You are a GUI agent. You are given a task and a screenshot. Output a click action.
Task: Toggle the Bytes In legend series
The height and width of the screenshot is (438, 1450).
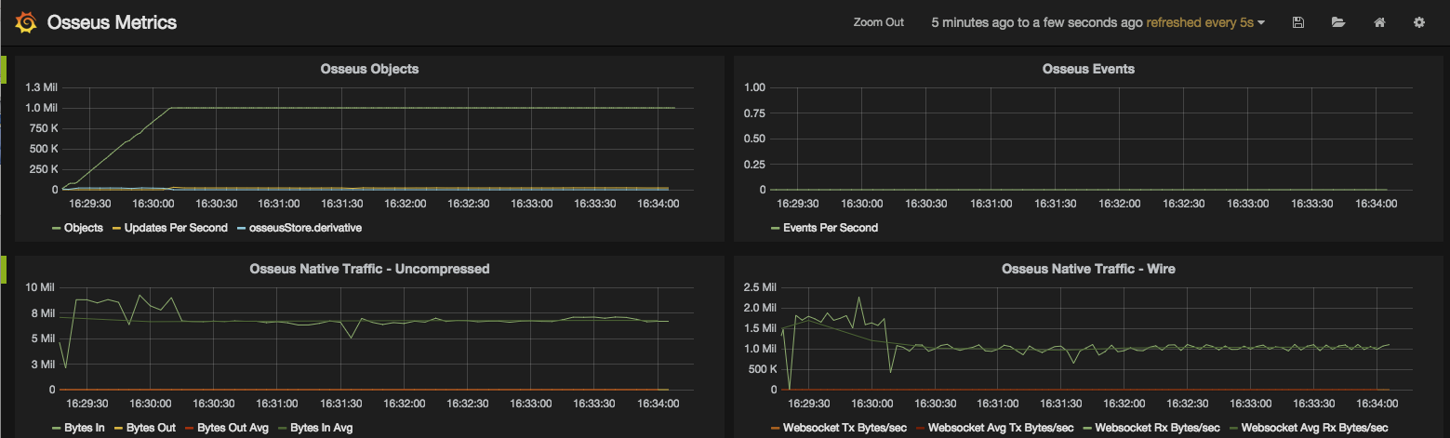coord(85,428)
